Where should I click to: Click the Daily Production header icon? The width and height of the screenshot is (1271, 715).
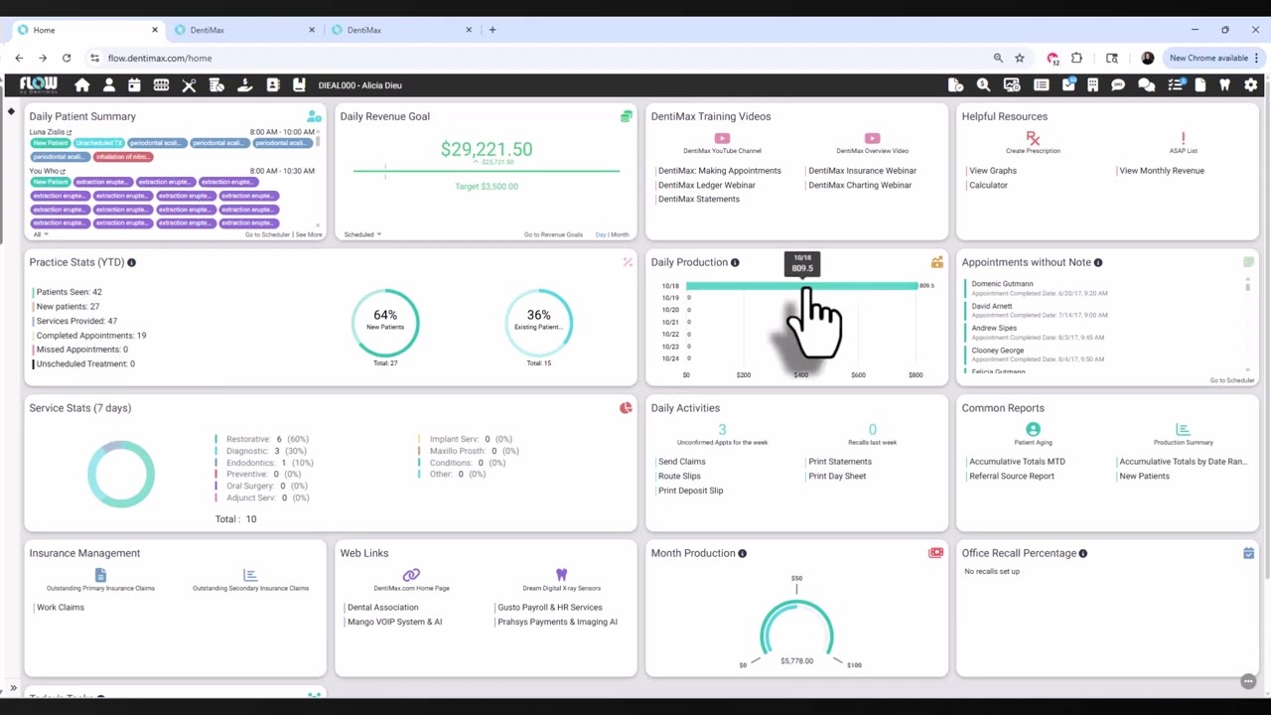[936, 262]
